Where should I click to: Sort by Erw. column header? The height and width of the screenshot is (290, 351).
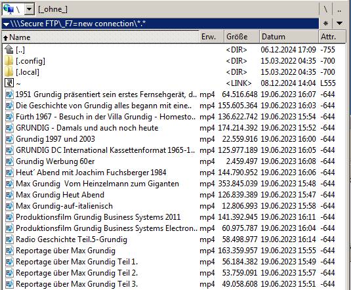pos(211,37)
